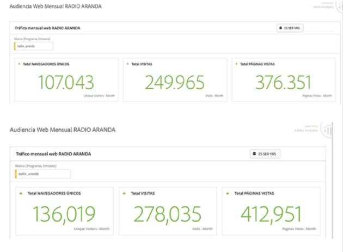
Task: Click the green status icon on the lower Total VISITAS card
Action: tap(124, 193)
